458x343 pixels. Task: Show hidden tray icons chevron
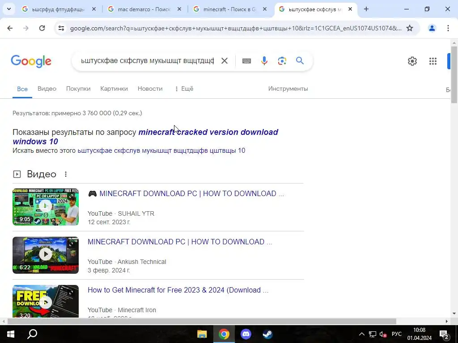coord(361,334)
